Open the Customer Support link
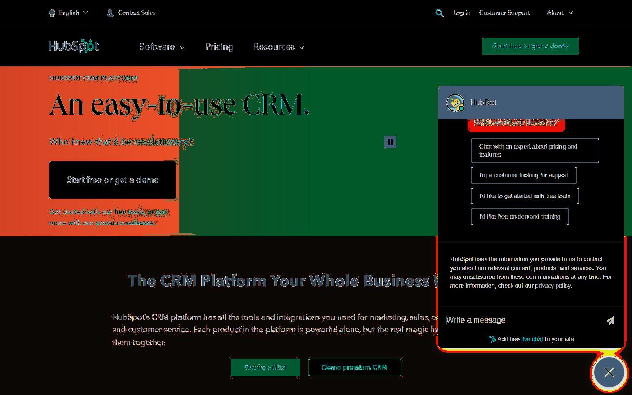632x395 pixels. (x=504, y=13)
